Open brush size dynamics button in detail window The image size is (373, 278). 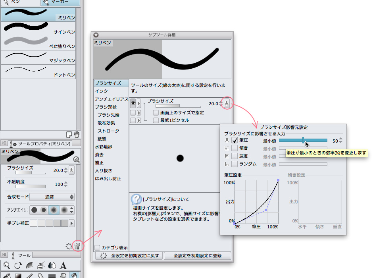click(227, 104)
